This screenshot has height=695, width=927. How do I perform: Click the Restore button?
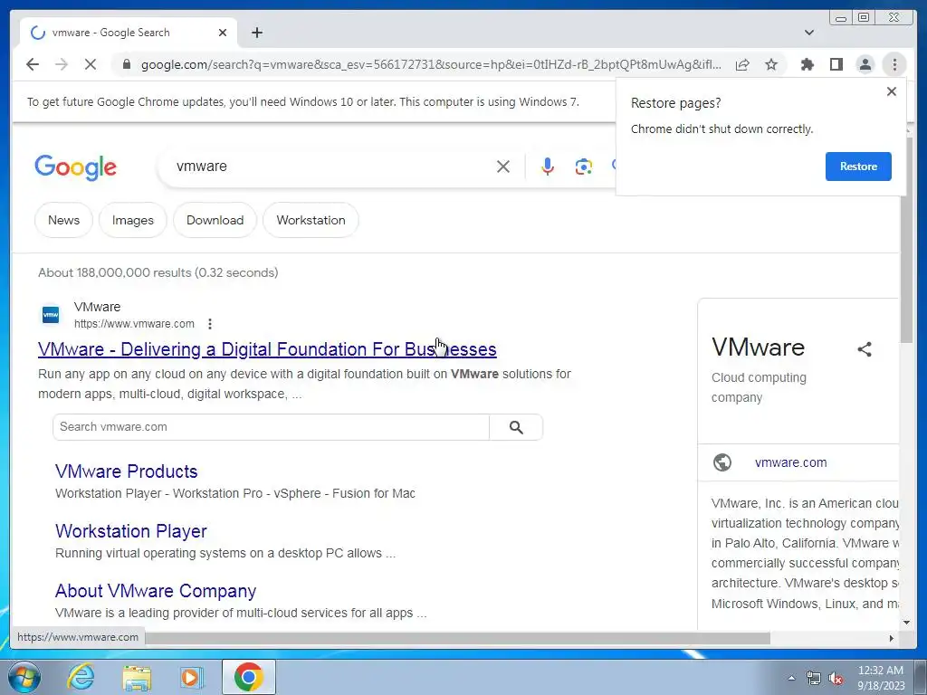pos(858,167)
